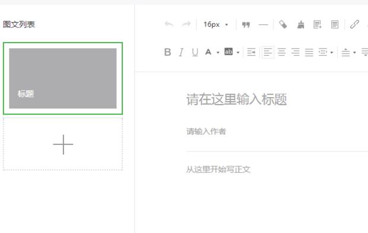This screenshot has width=368, height=233.
Task: Click the document-with-plus icon
Action: tap(318, 24)
